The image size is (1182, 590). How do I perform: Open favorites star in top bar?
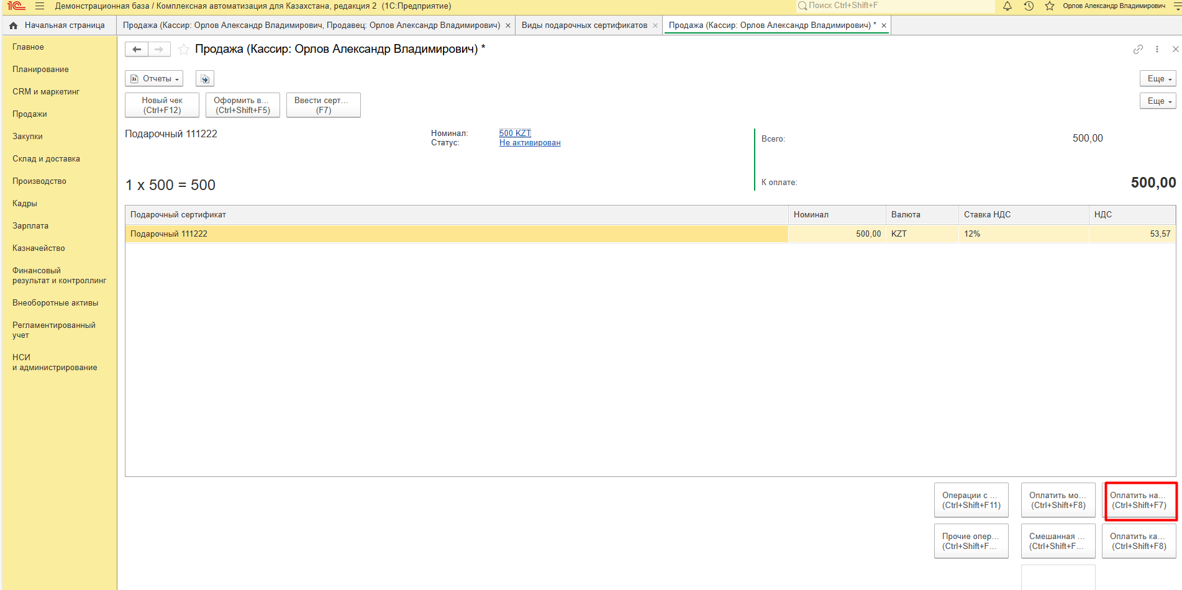point(1050,6)
